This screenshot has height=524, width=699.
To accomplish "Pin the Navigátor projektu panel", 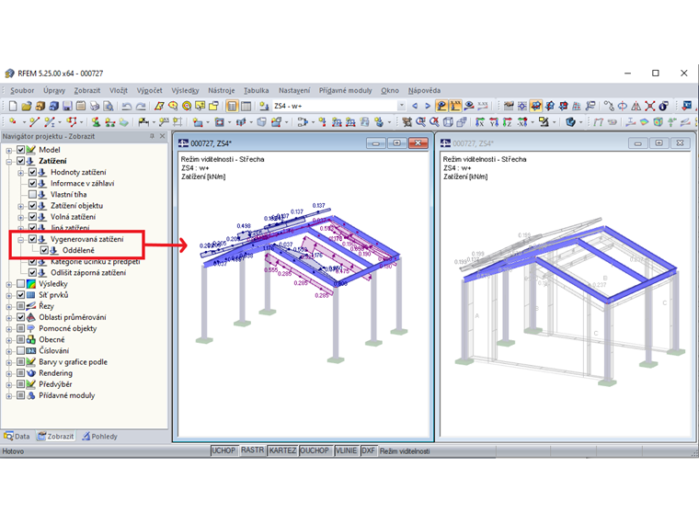I will pos(152,136).
